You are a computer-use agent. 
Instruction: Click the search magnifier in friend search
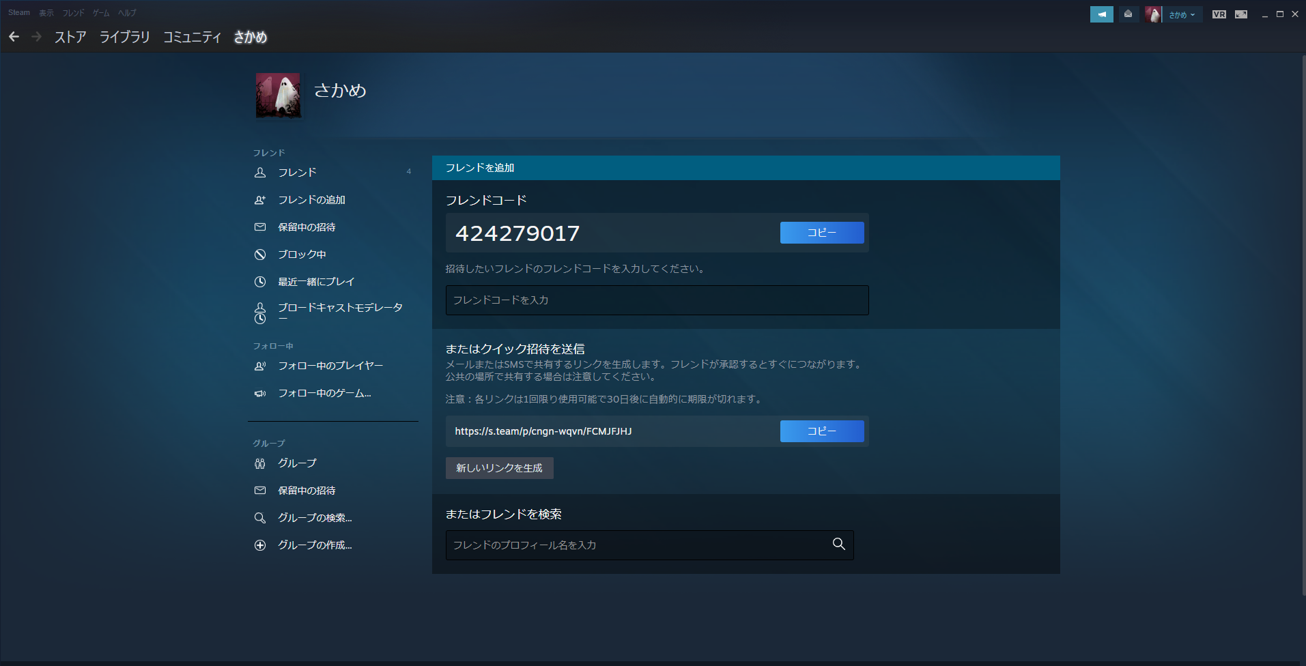point(838,544)
